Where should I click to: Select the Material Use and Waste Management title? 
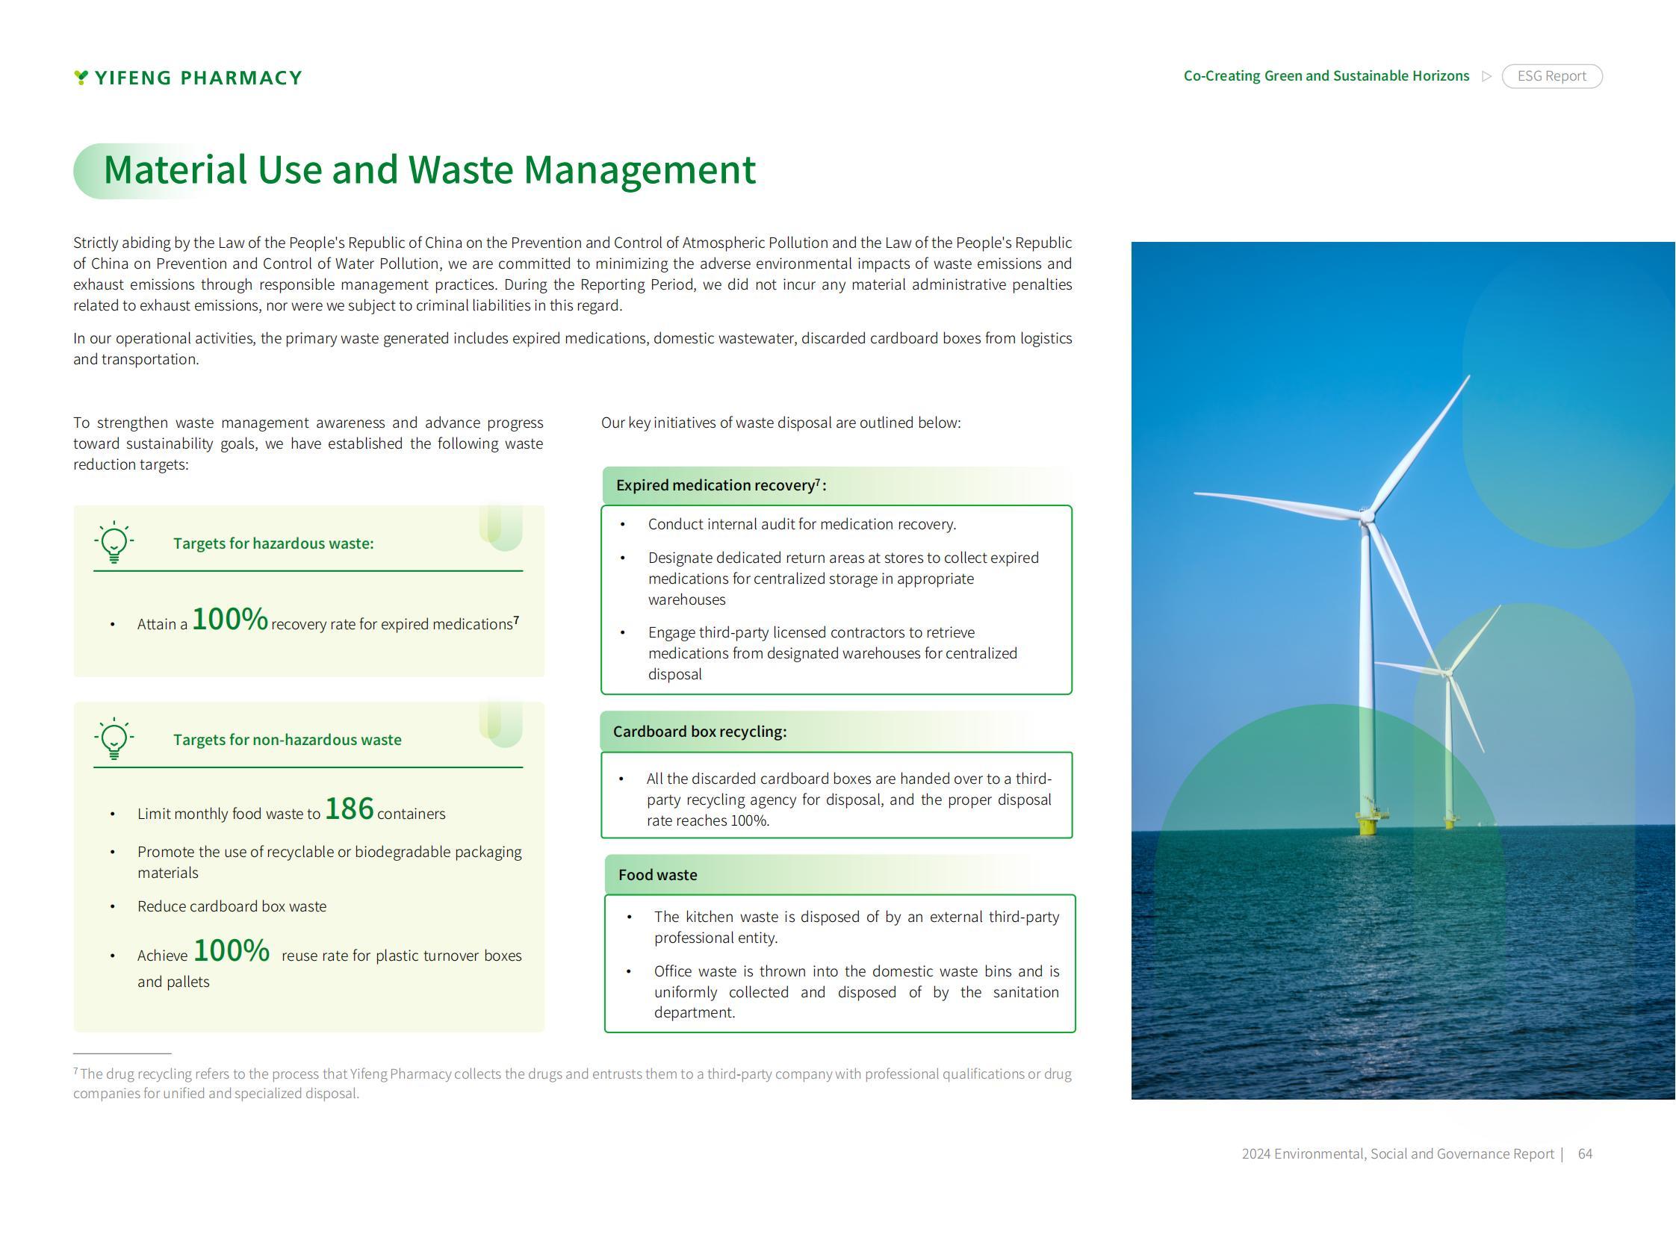(429, 169)
